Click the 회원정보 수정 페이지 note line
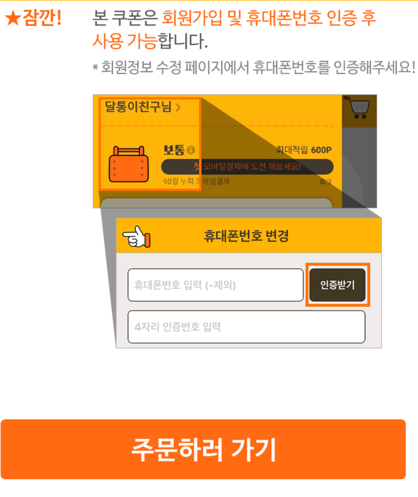The width and height of the screenshot is (418, 497). click(254, 67)
